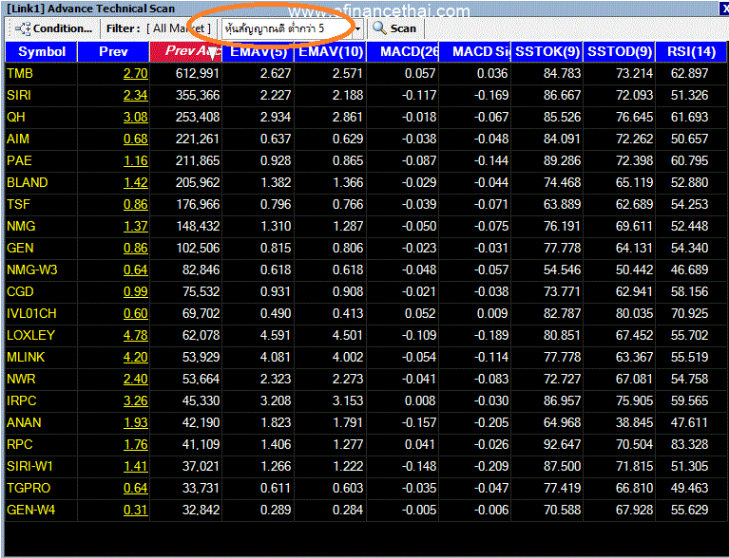The image size is (729, 558).
Task: Click SIRI-W1 MACD signal value -0.209
Action: 491,466
